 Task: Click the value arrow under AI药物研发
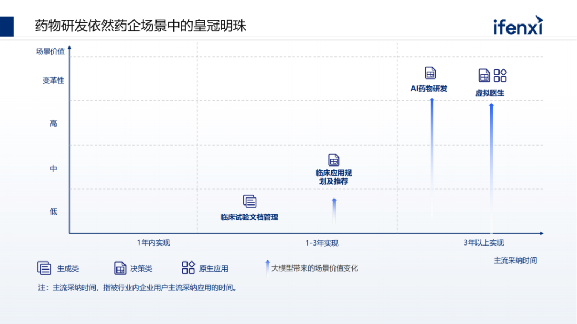pos(432,158)
